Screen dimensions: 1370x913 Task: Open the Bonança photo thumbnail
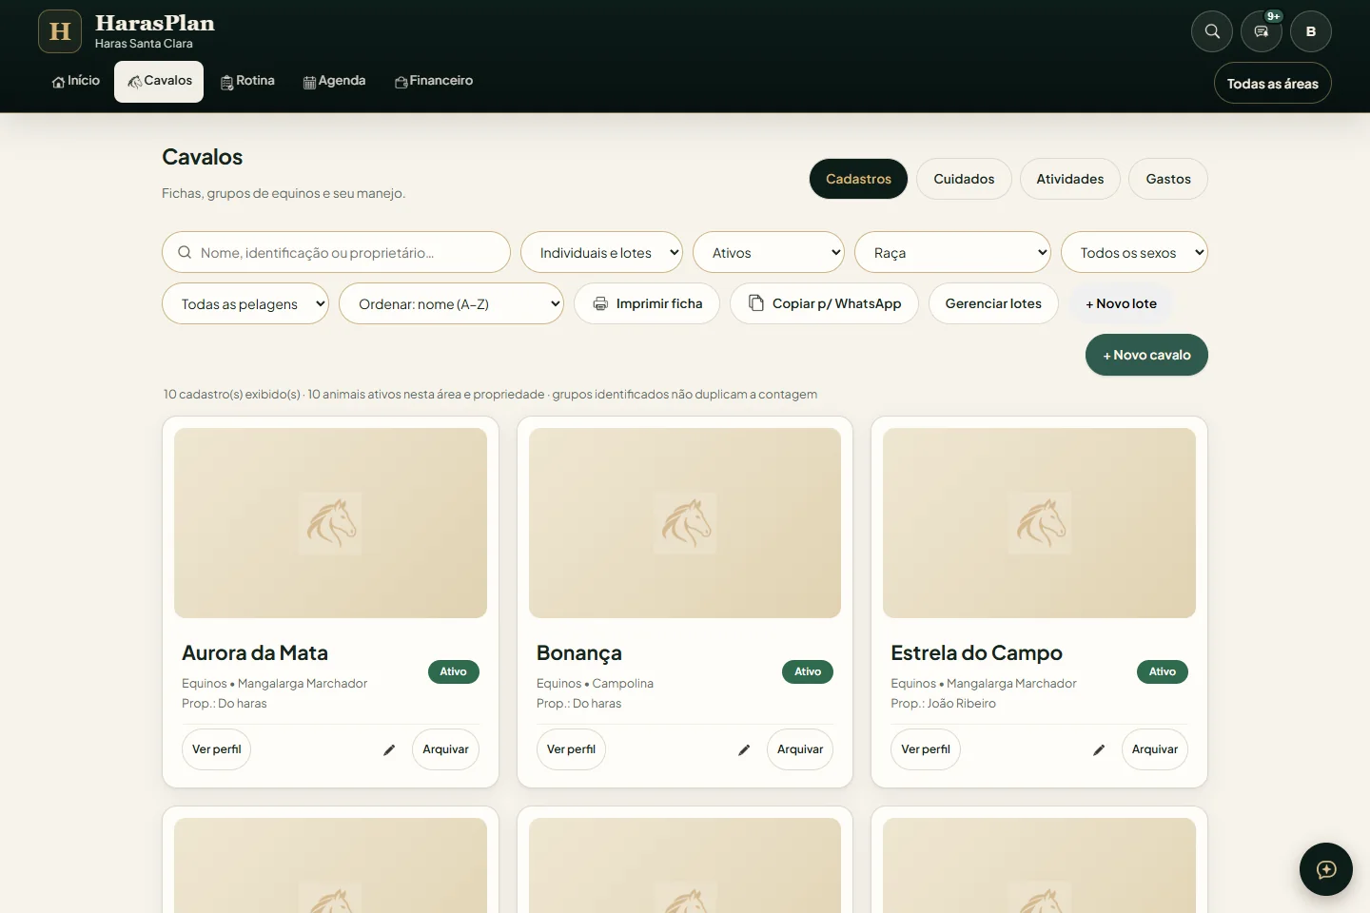tap(685, 523)
